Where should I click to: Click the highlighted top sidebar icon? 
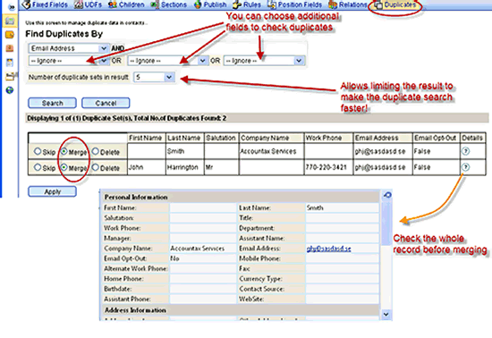pyautogui.click(x=10, y=21)
